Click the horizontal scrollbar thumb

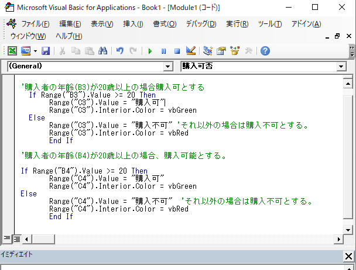point(43,239)
